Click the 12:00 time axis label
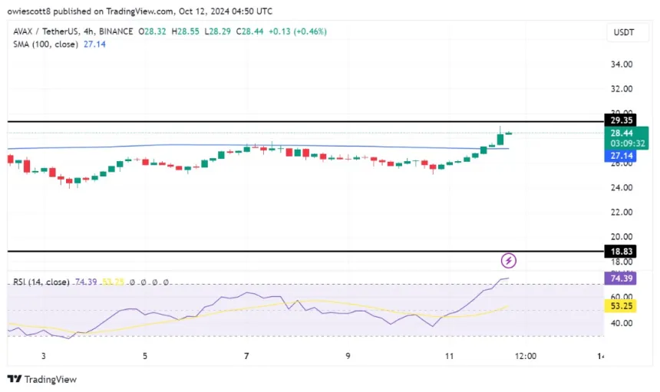660x392 pixels. point(525,356)
